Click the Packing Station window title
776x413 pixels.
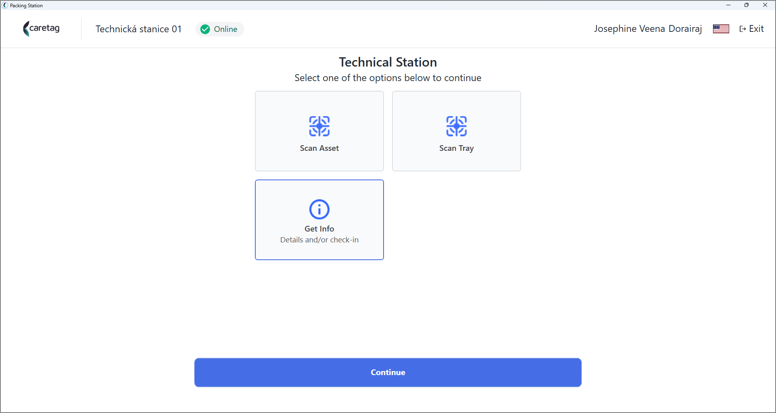click(26, 5)
